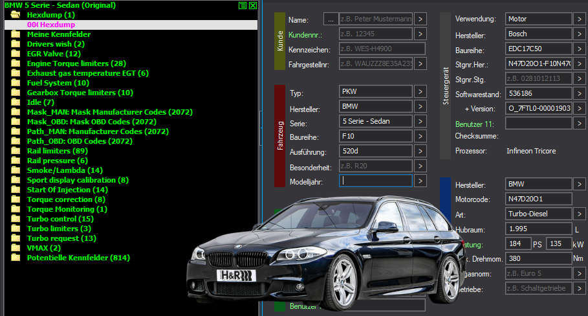Select Turbo request (13) in tree
The height and width of the screenshot is (316, 588).
pos(61,238)
